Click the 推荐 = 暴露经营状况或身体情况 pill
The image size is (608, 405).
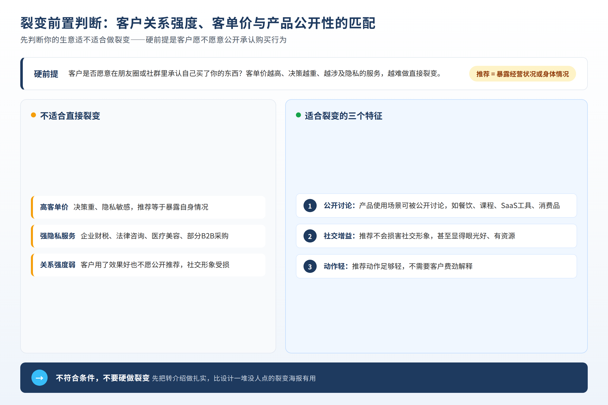coord(522,74)
